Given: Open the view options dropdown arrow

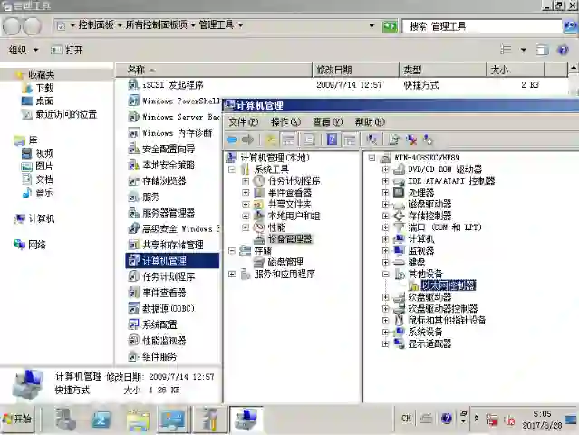Looking at the screenshot, I should click(x=523, y=50).
